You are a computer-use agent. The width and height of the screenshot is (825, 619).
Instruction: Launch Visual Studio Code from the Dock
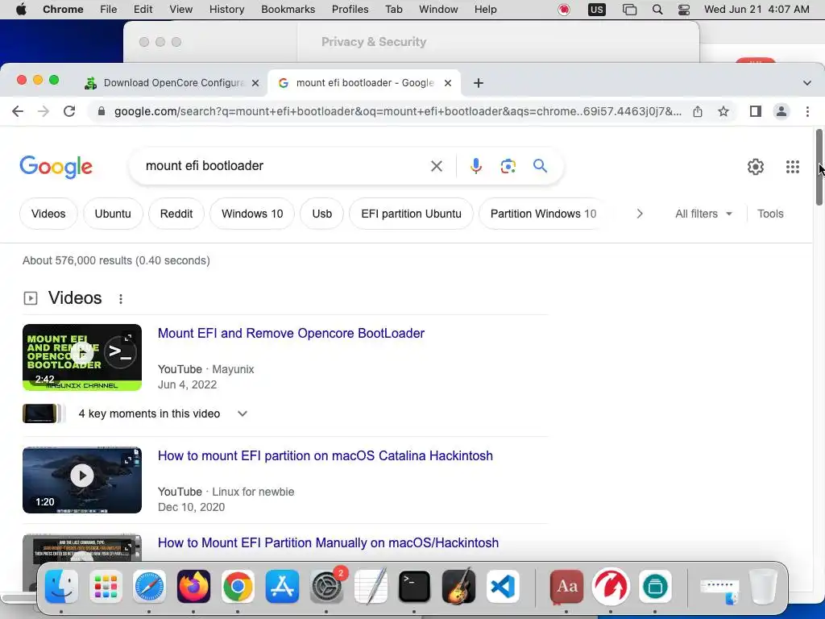coord(503,587)
